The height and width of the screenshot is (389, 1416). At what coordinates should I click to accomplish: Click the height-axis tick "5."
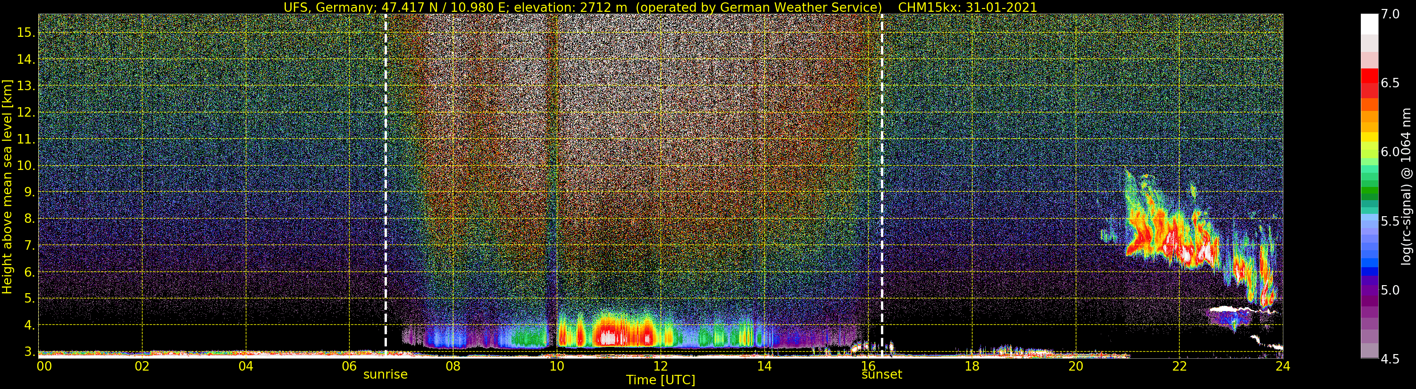coord(29,298)
